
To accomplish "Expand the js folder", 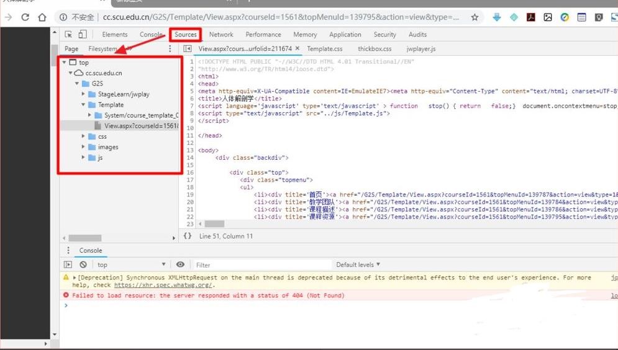I will [83, 157].
